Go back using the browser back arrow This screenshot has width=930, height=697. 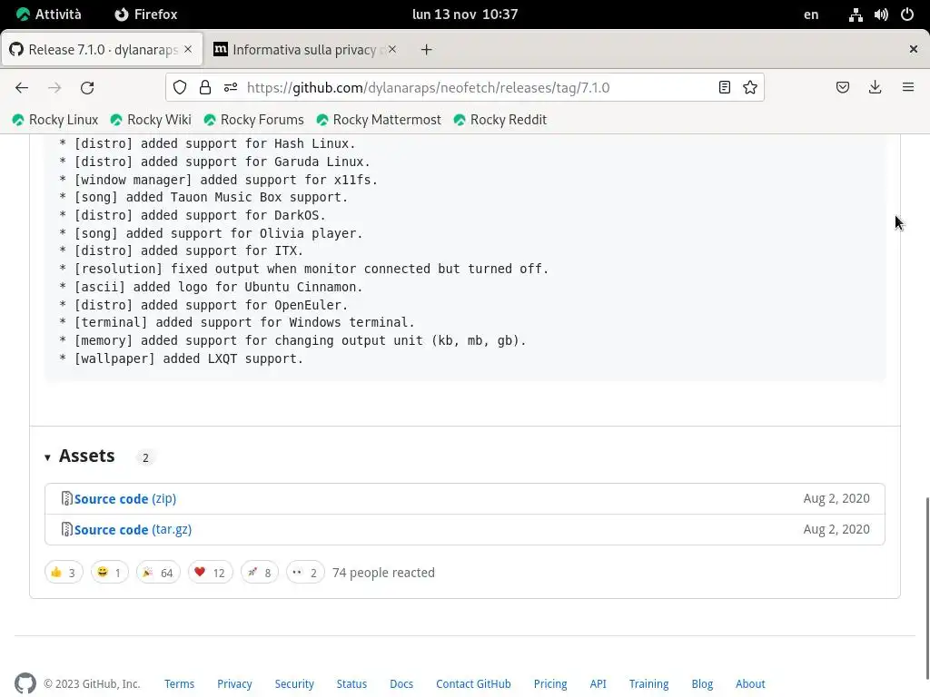(x=22, y=88)
